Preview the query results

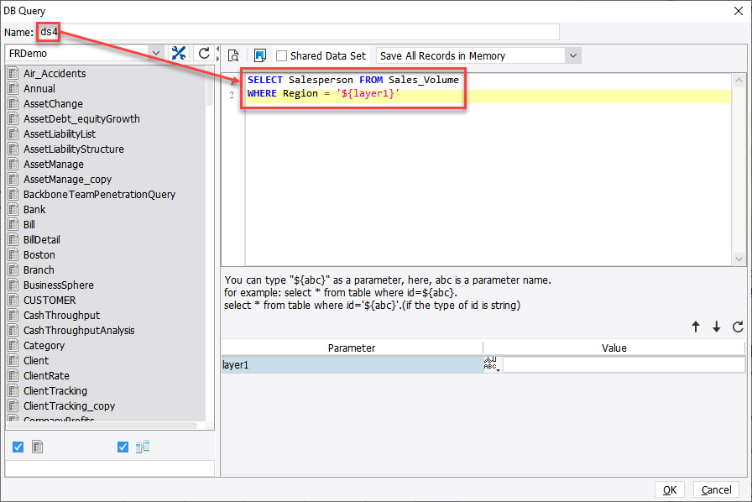pyautogui.click(x=233, y=55)
